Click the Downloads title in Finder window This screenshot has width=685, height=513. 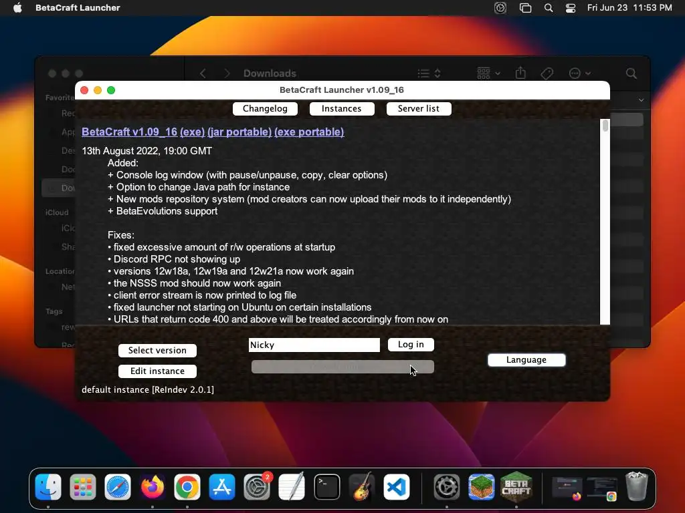pyautogui.click(x=270, y=73)
